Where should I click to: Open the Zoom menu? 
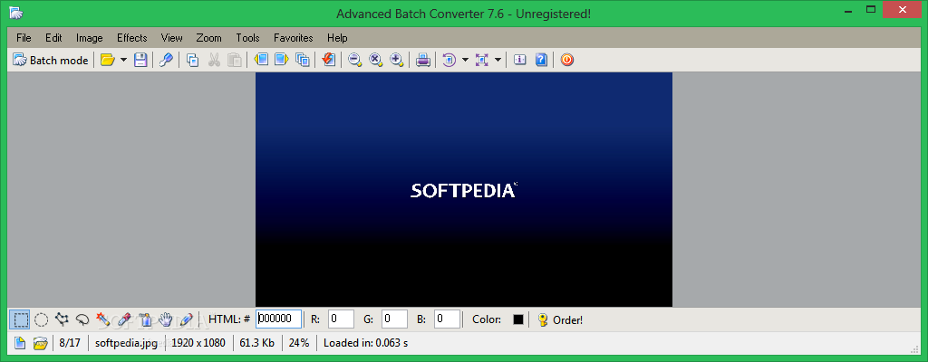pyautogui.click(x=209, y=38)
